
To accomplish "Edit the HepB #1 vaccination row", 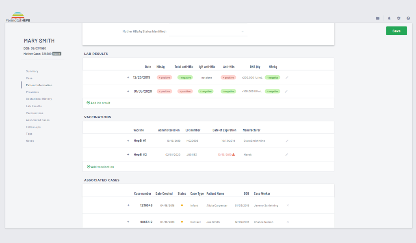I will click(x=287, y=141).
